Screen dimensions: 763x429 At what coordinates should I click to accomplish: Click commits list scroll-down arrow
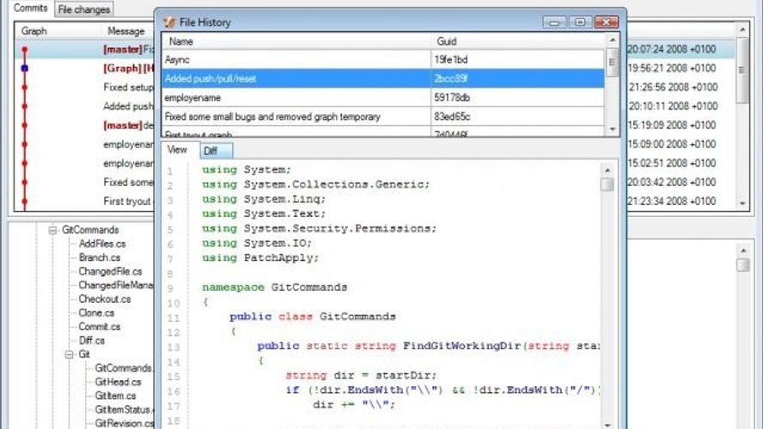click(742, 203)
